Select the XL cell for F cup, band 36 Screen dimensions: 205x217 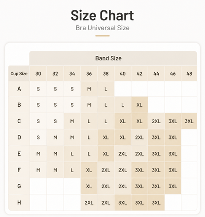(x=89, y=170)
